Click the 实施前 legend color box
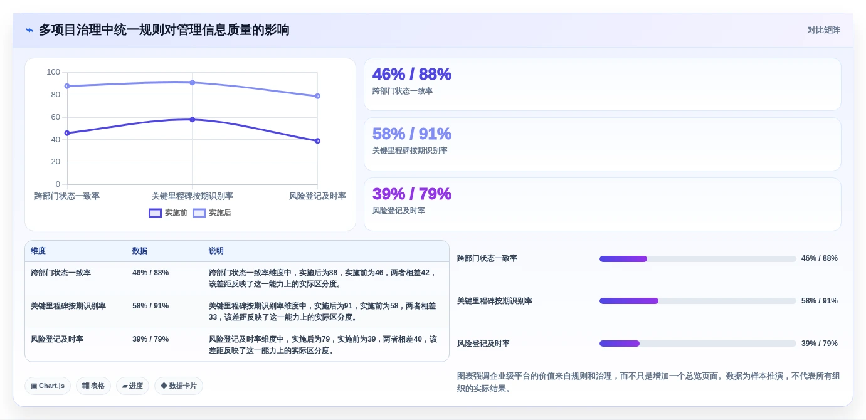 (155, 213)
